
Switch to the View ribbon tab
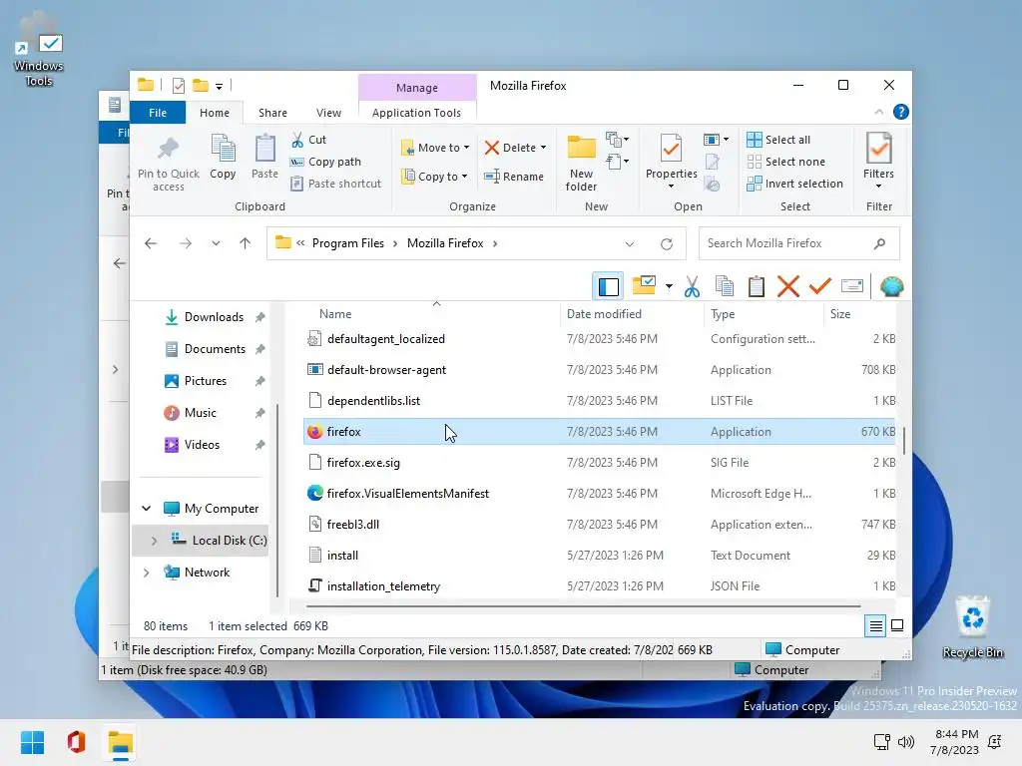[328, 113]
